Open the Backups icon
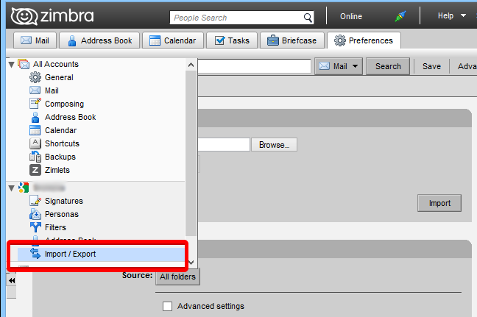Screen dimensions: 477x317 coord(35,157)
